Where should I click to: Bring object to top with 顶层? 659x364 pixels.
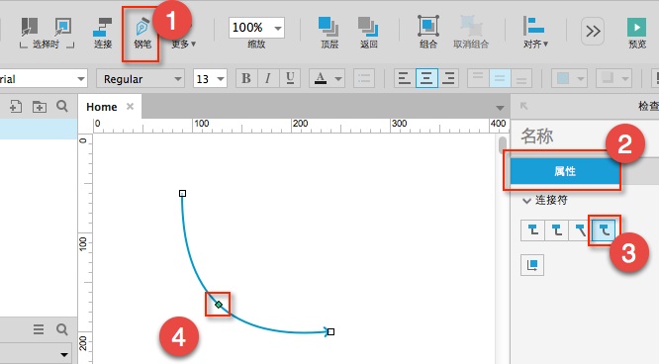pyautogui.click(x=329, y=33)
